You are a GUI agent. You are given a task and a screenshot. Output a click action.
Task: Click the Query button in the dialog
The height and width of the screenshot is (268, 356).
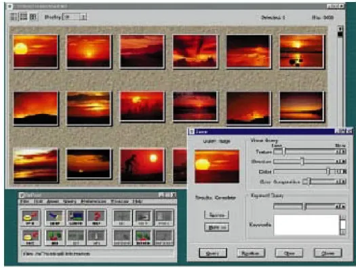click(x=213, y=253)
